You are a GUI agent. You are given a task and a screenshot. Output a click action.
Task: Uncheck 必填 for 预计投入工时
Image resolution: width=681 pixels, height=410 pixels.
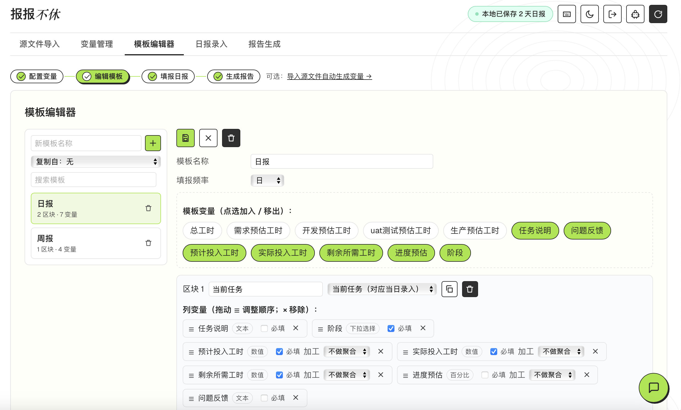tap(279, 352)
